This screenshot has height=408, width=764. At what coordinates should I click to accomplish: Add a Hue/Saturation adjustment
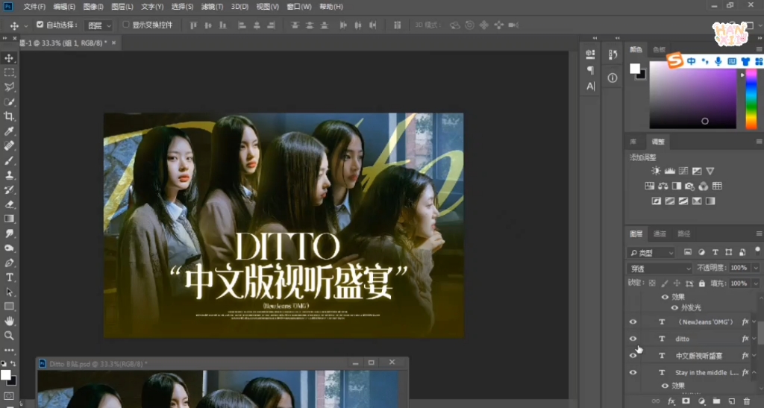tap(650, 186)
